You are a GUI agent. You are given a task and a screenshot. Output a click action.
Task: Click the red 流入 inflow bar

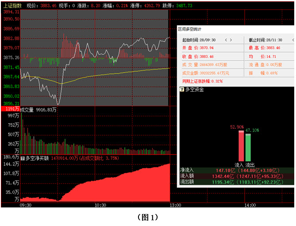click(241, 146)
